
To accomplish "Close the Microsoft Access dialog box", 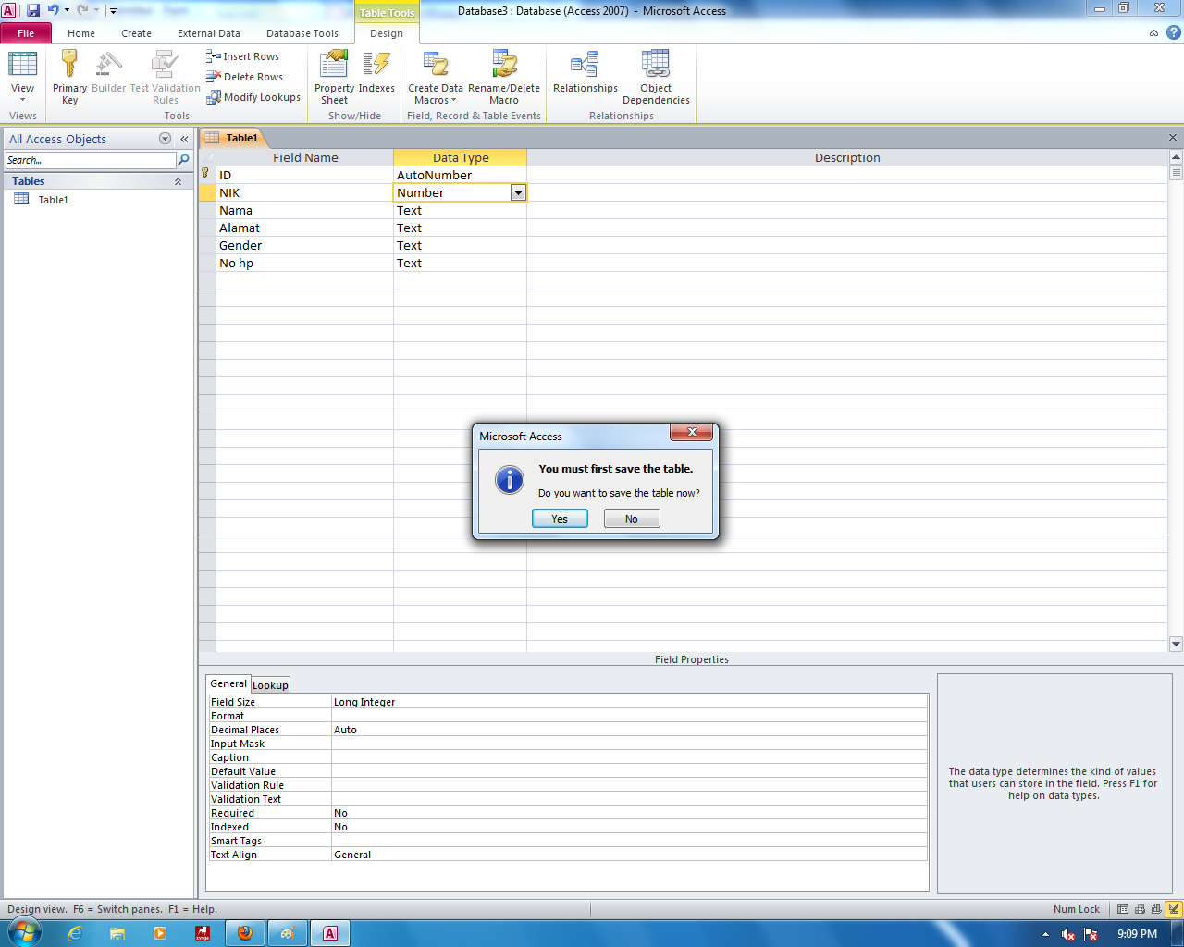I will [692, 432].
